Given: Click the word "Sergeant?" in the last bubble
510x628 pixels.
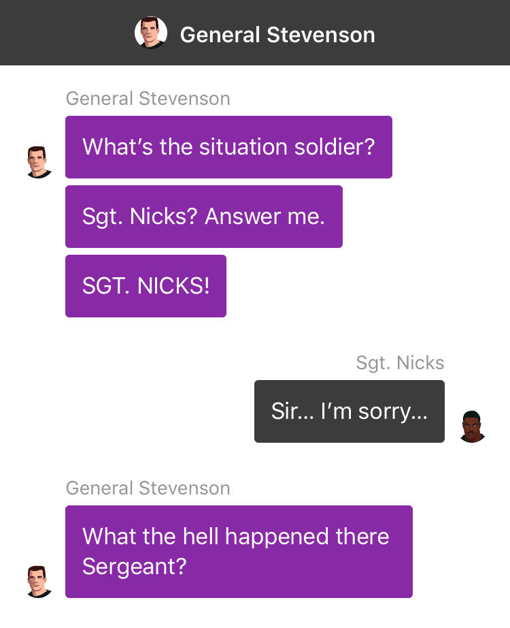Looking at the screenshot, I should [135, 567].
